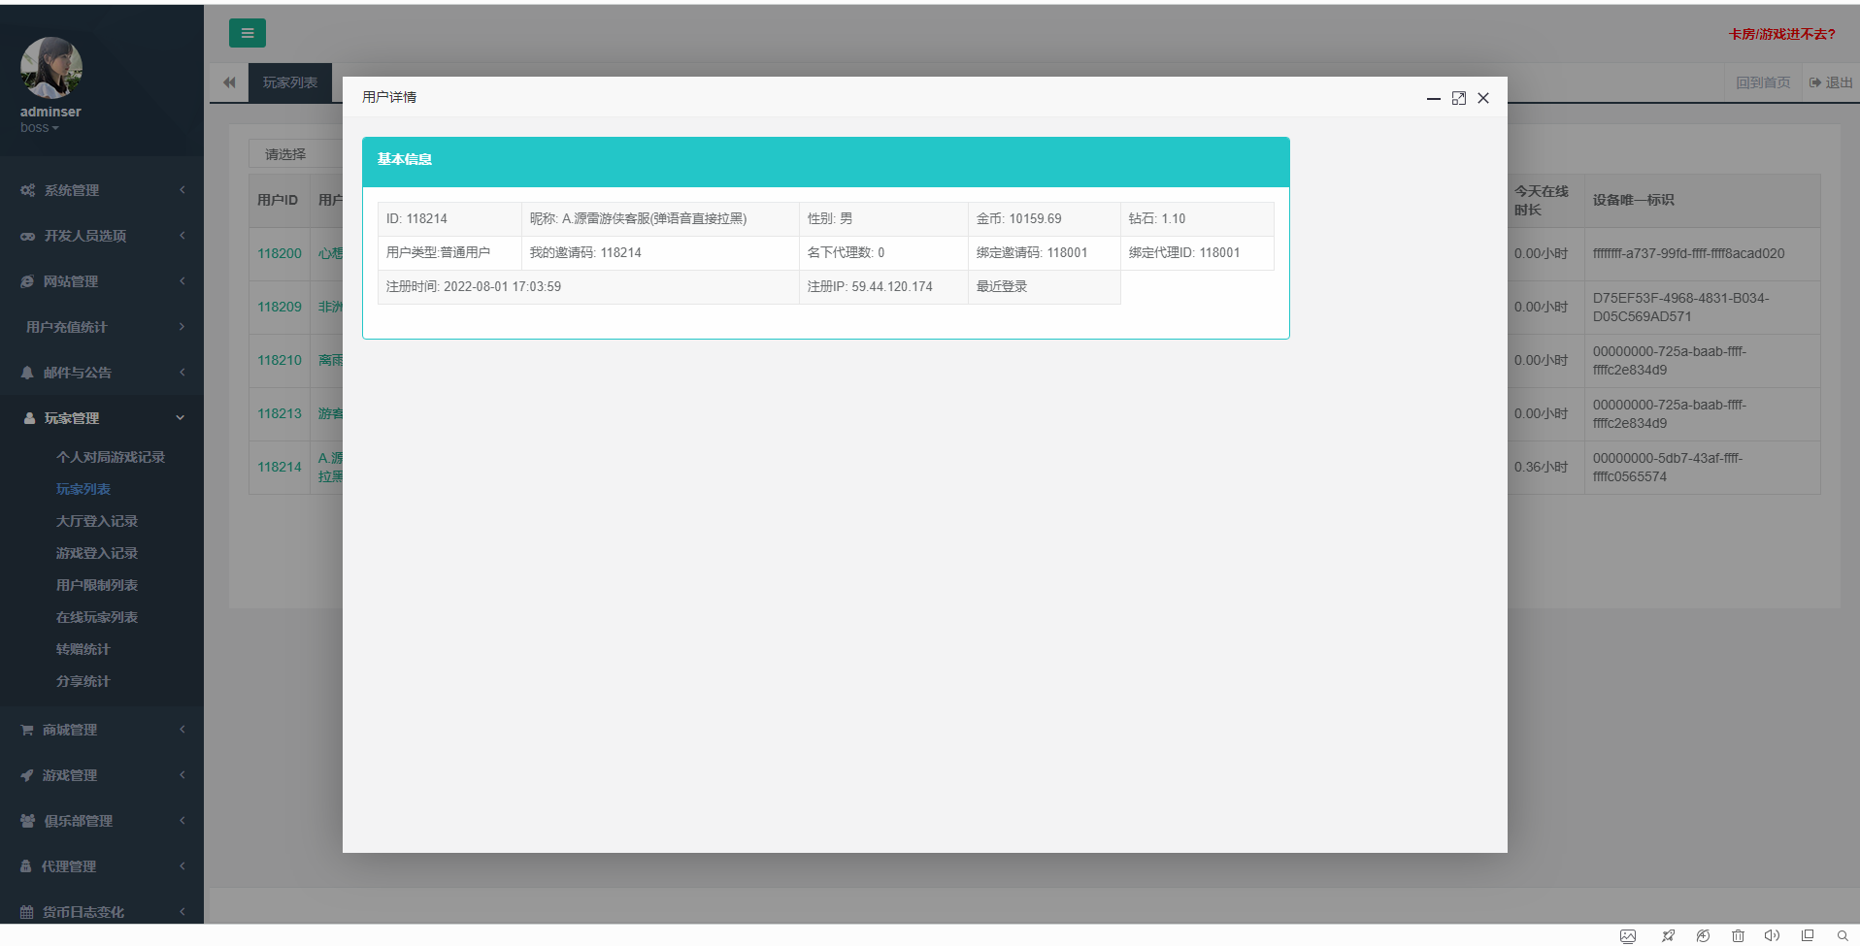Click the 网站管理 icon

click(x=27, y=281)
